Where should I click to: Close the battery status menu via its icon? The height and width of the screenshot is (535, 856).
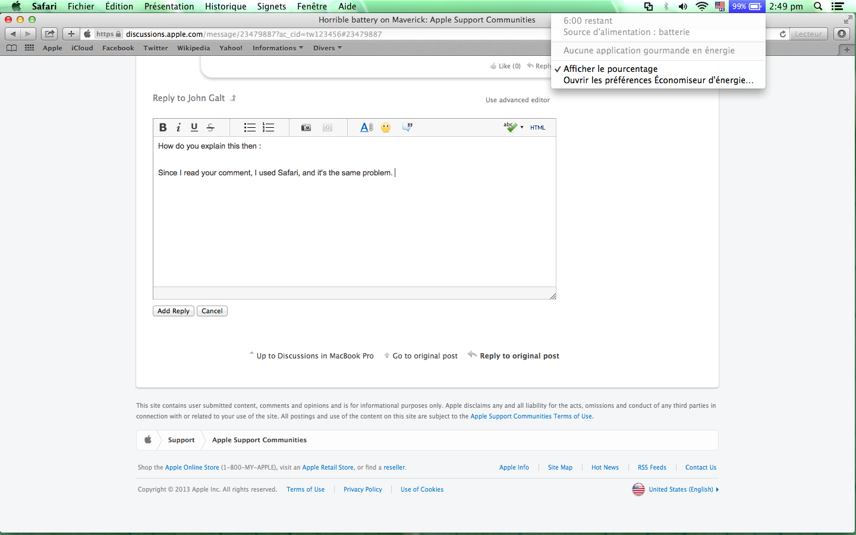click(x=747, y=7)
